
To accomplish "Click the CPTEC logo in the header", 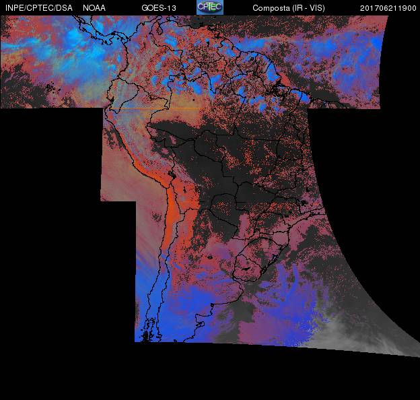I will coord(210,7).
